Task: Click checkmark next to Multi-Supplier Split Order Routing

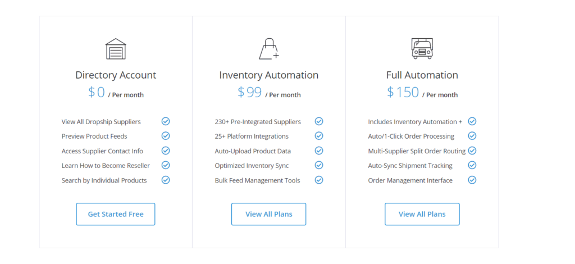Action: (x=472, y=151)
